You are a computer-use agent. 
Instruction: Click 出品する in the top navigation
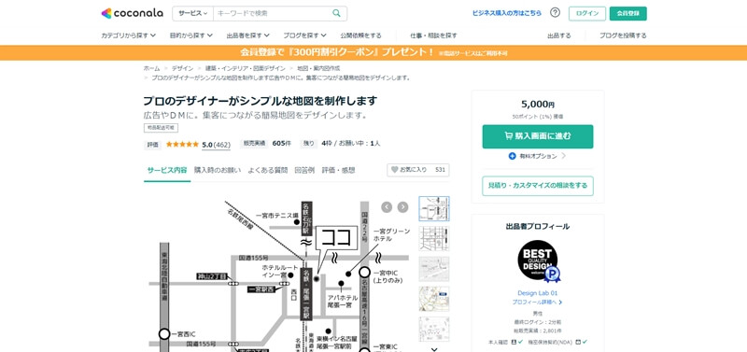(558, 35)
